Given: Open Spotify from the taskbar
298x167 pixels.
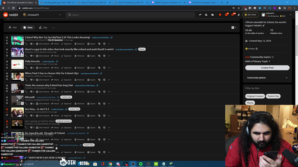Looking at the screenshot, I should tap(141, 164).
